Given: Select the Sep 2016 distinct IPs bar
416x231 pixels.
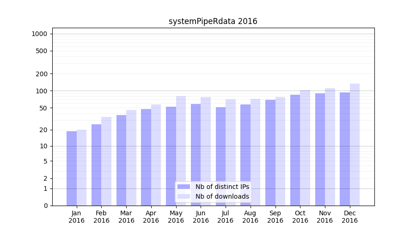Looking at the screenshot, I should point(270,152).
